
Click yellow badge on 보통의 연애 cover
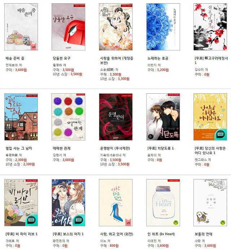(x=223, y=223)
